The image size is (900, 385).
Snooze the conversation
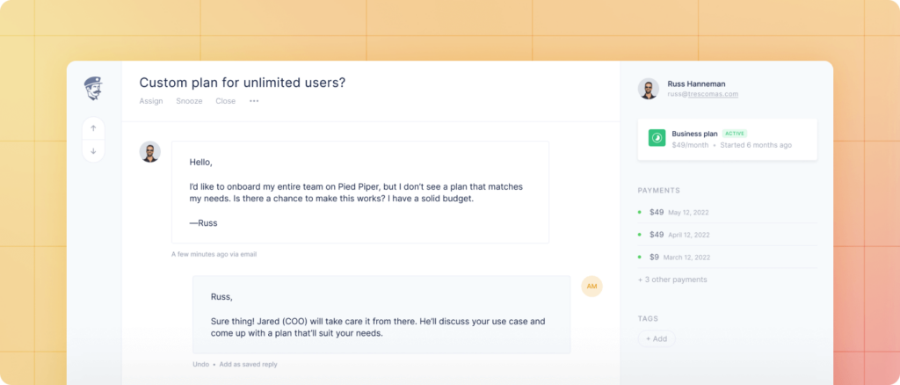(189, 101)
